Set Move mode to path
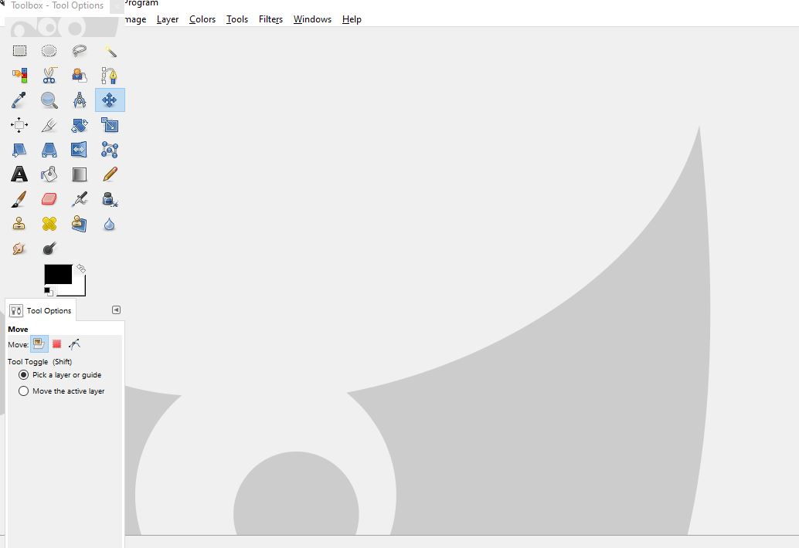Screen dimensions: 799x548 74,344
